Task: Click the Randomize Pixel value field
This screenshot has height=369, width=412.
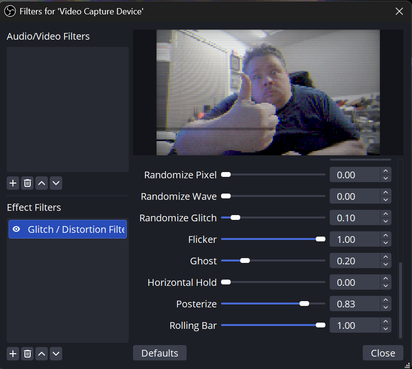Action: pos(355,175)
